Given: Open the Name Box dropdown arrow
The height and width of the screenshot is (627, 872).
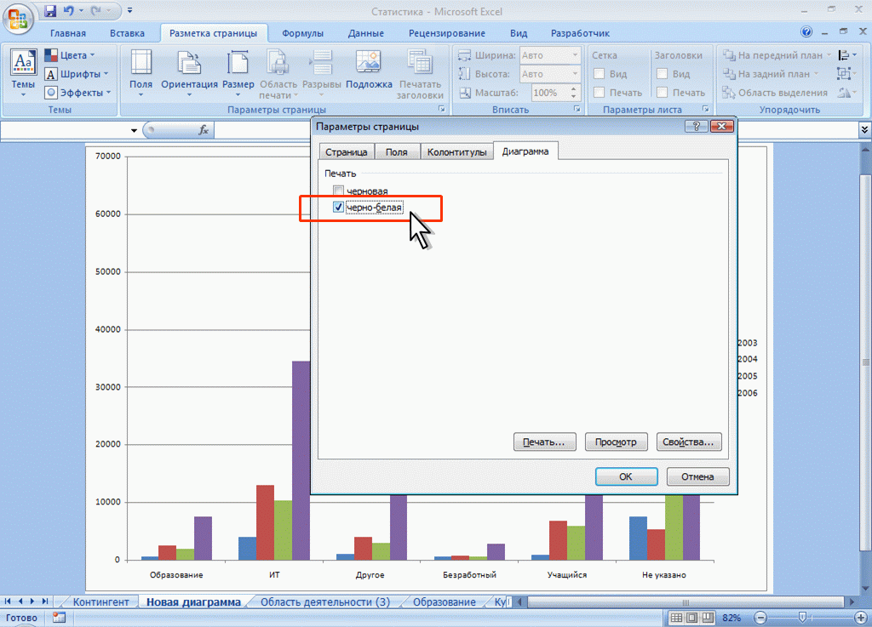Looking at the screenshot, I should [134, 130].
